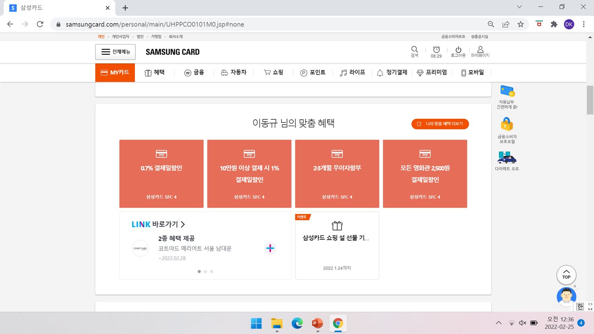Click the Courtyard hotel logo

(140, 248)
